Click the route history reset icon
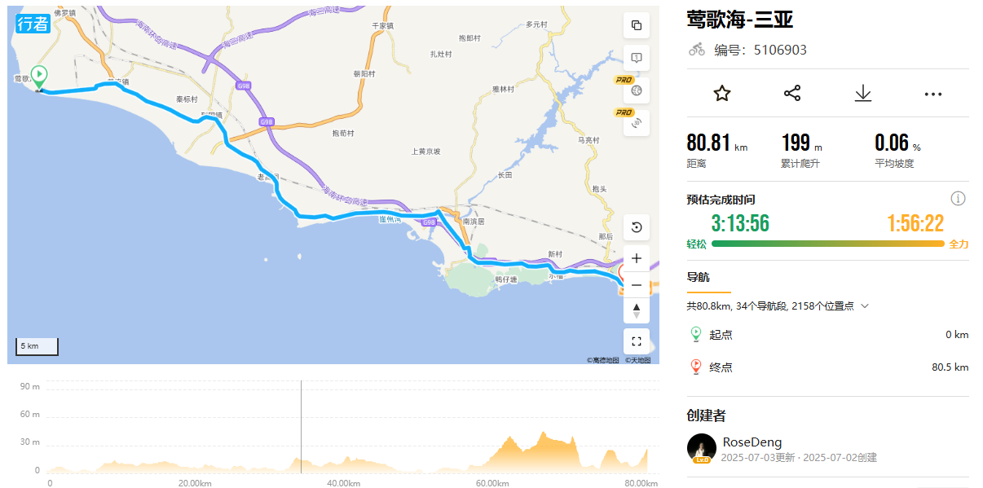 (636, 227)
